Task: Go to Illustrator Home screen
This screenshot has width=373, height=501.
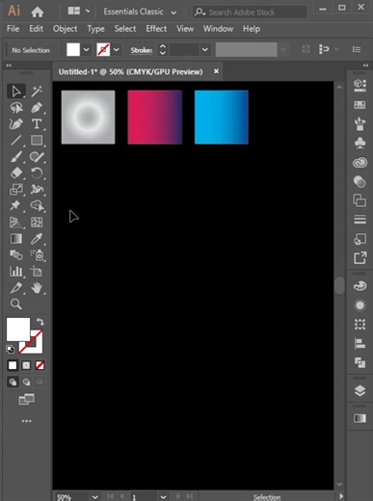Action: [x=38, y=13]
